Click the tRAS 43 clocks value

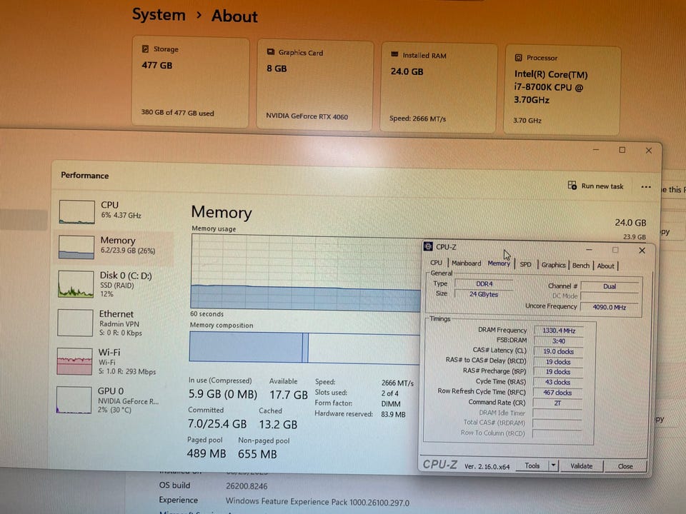tap(558, 382)
